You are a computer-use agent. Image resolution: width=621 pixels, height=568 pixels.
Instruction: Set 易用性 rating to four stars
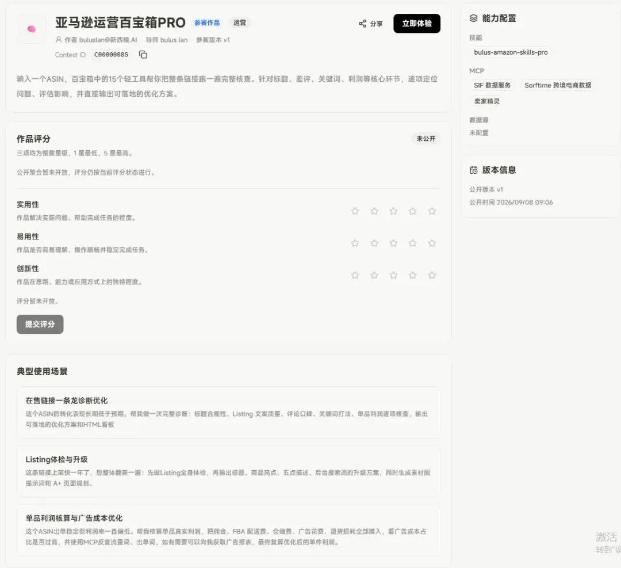(x=413, y=243)
